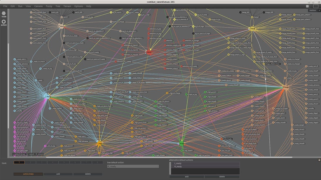The image size is (321, 180).
Task: Open the motion dropdown
Action: pyautogui.click(x=314, y=11)
